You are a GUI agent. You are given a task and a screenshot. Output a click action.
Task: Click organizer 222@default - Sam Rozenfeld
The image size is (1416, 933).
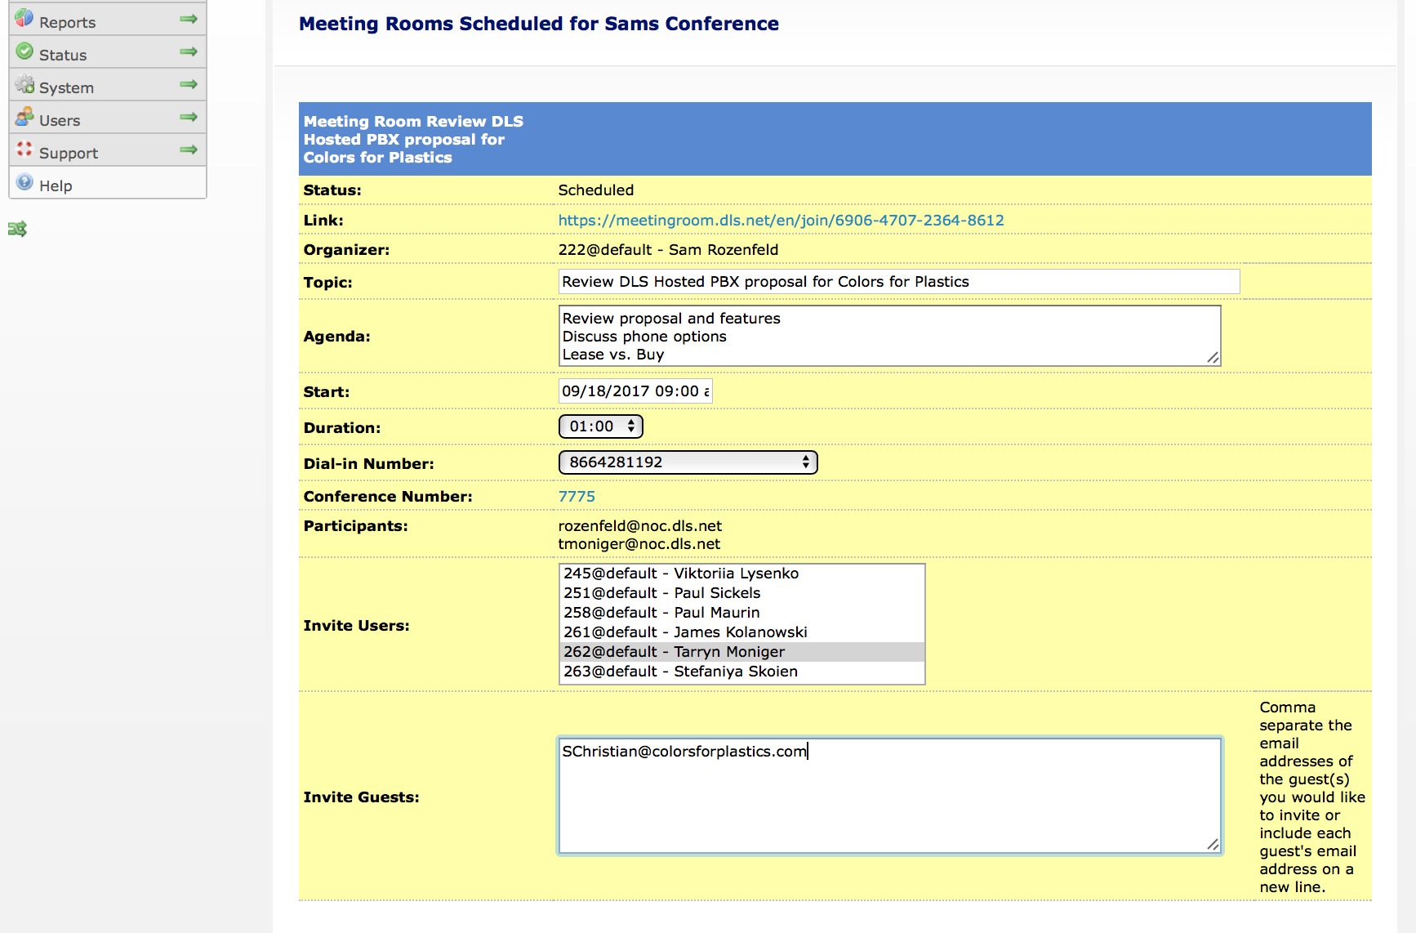pos(668,250)
